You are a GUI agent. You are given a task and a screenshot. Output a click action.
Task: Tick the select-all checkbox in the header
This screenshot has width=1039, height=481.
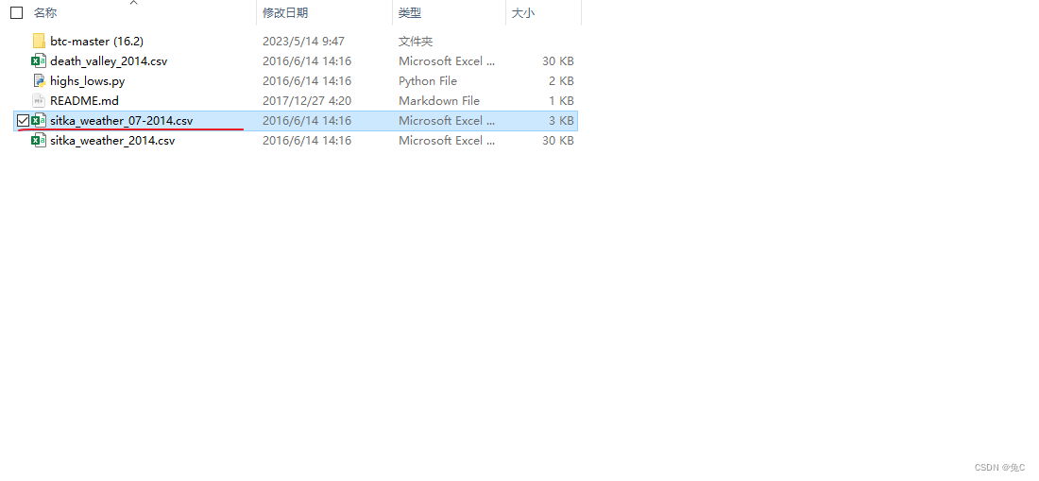tap(17, 12)
